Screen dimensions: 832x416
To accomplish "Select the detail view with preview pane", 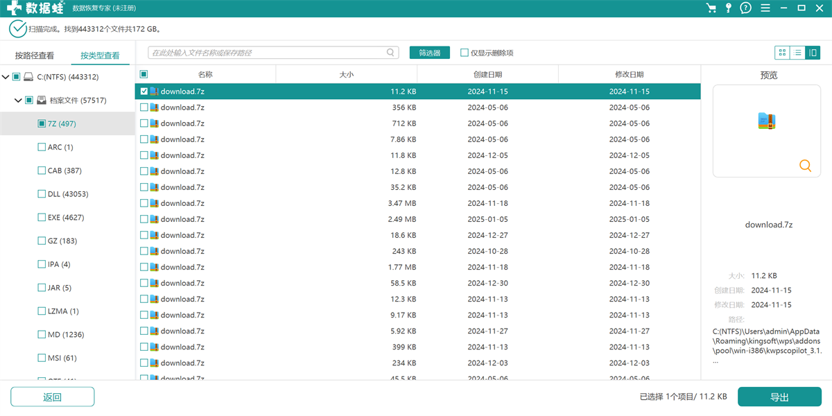I will pos(813,53).
